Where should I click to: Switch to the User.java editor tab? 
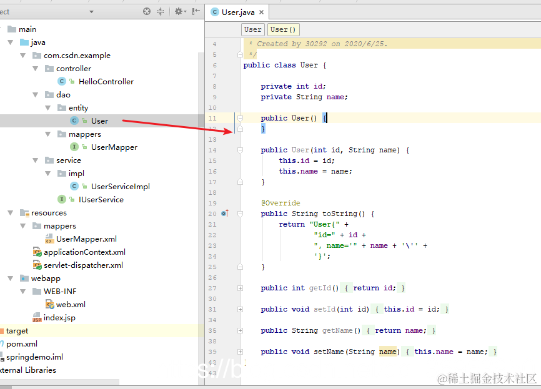238,12
